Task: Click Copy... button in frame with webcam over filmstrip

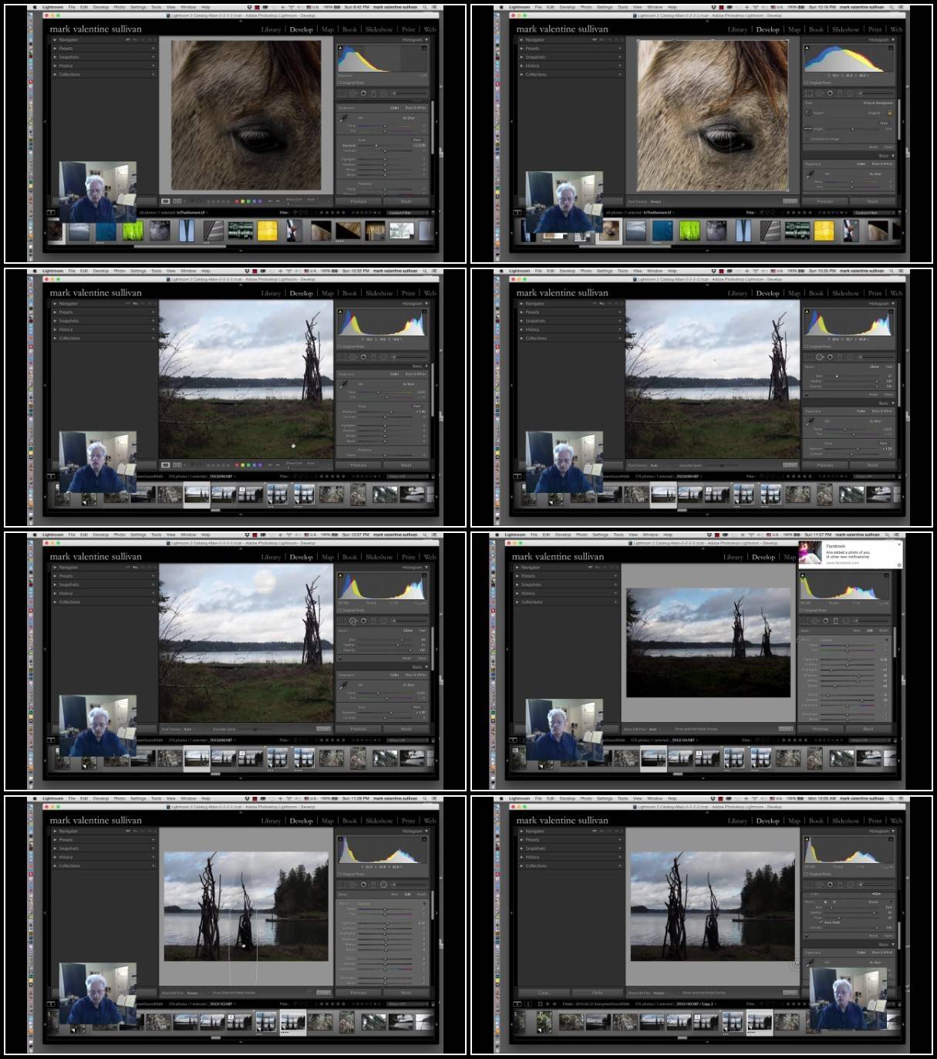Action: (544, 993)
